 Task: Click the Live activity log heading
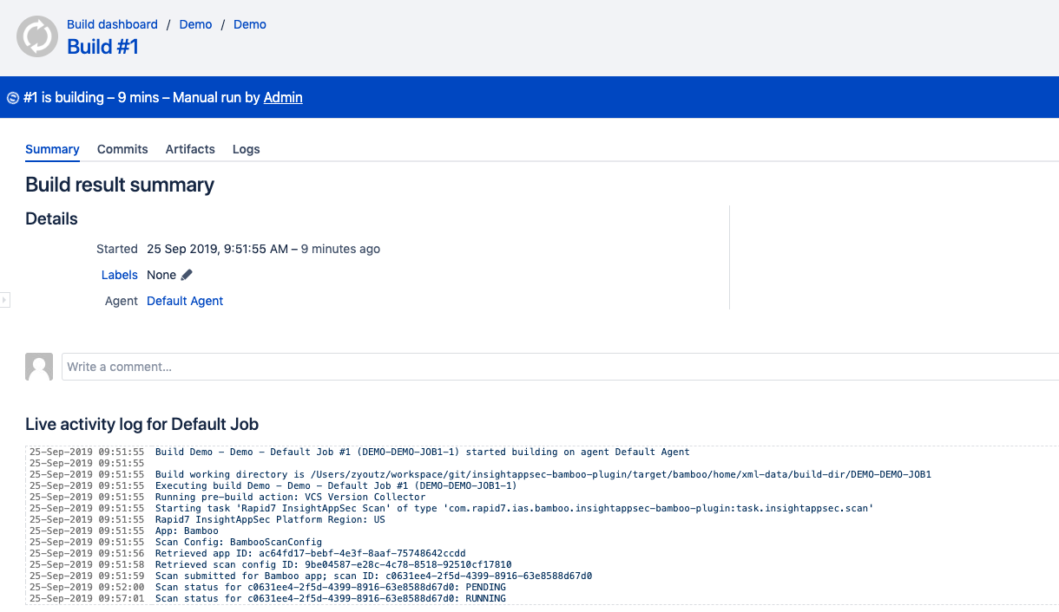(141, 424)
